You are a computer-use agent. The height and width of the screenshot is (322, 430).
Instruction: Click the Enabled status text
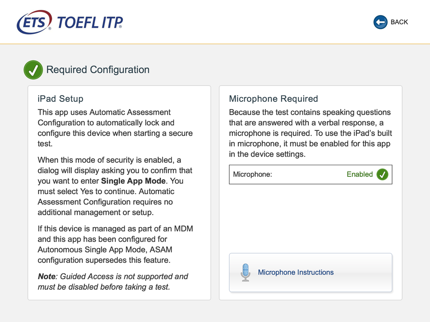[x=359, y=174]
